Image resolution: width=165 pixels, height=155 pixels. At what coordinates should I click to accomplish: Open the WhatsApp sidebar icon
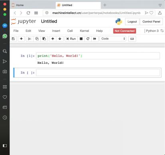point(5,36)
